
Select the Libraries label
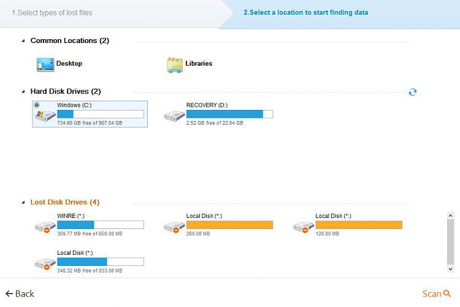pos(199,63)
